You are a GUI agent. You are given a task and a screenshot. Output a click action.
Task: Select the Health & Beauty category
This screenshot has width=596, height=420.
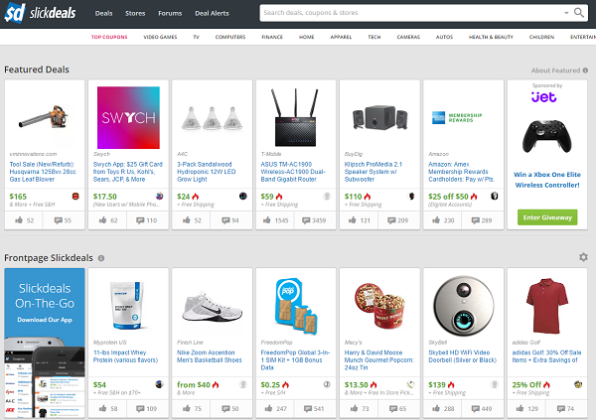click(x=491, y=37)
